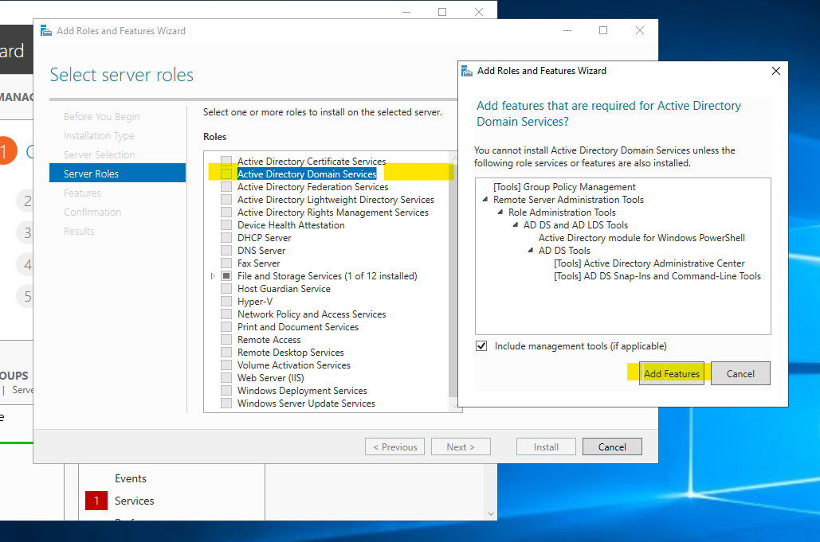Check Active Directory Rights Management Services
Viewport: 820px width, 542px height.
(x=226, y=212)
